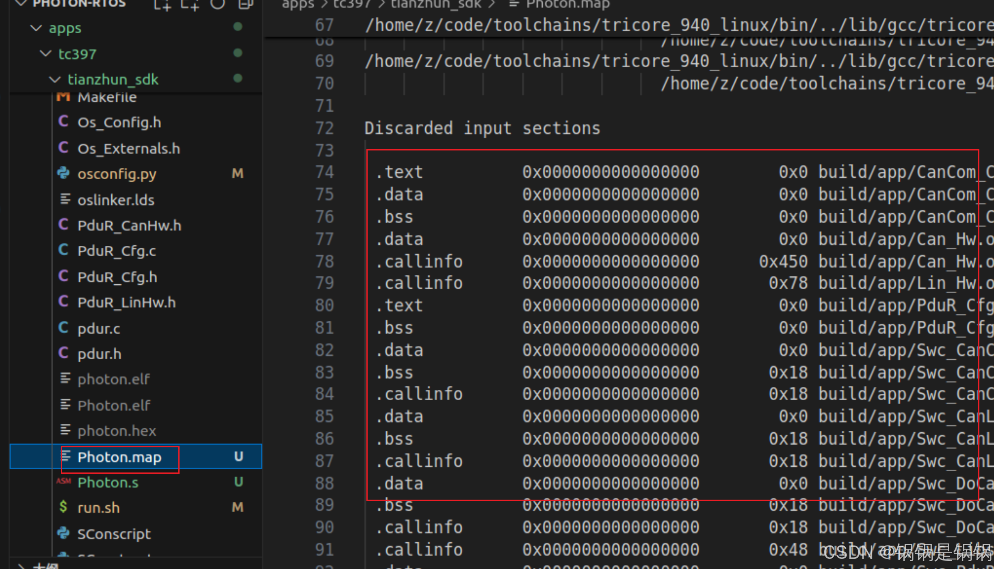Open oslinker.lds file
Viewport: 994px width, 569px height.
pos(116,200)
